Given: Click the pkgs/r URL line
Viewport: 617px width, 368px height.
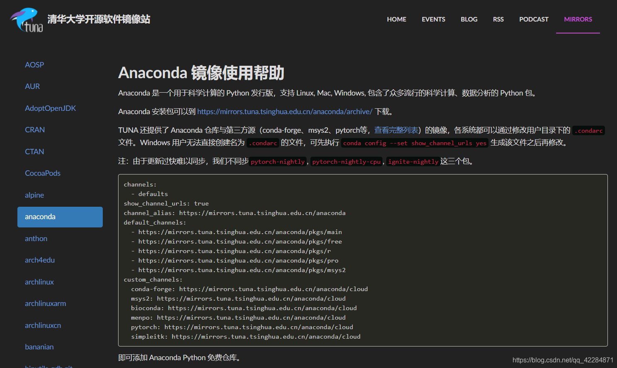Looking at the screenshot, I should pyautogui.click(x=231, y=251).
